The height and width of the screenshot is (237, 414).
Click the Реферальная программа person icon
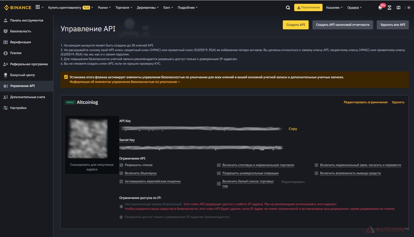[5, 64]
